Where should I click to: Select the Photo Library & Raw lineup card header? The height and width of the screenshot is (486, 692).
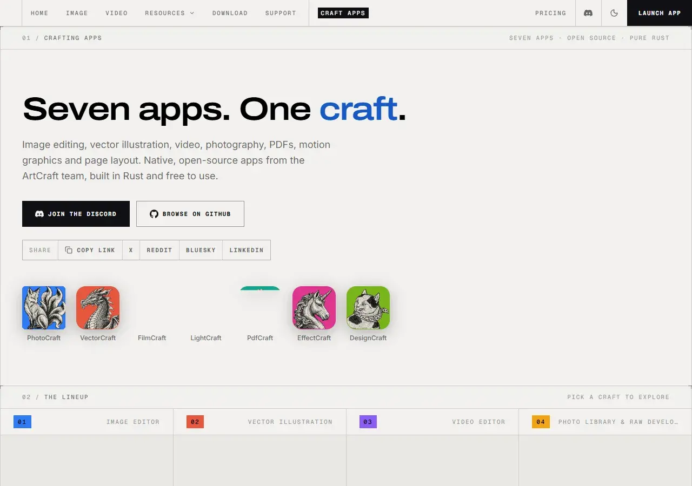[x=605, y=422]
